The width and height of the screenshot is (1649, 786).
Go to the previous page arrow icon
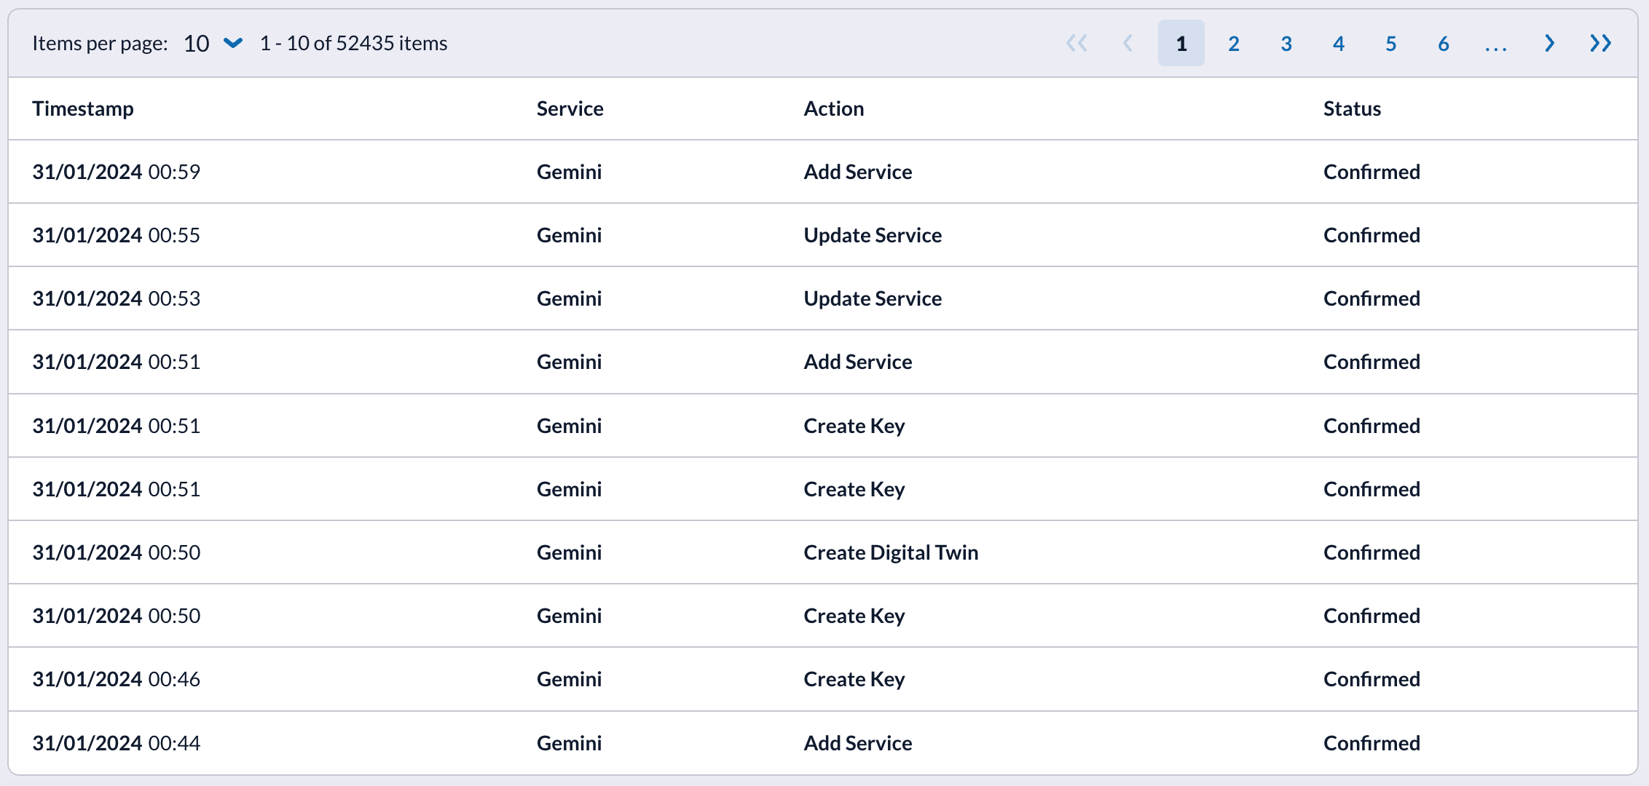tap(1128, 44)
